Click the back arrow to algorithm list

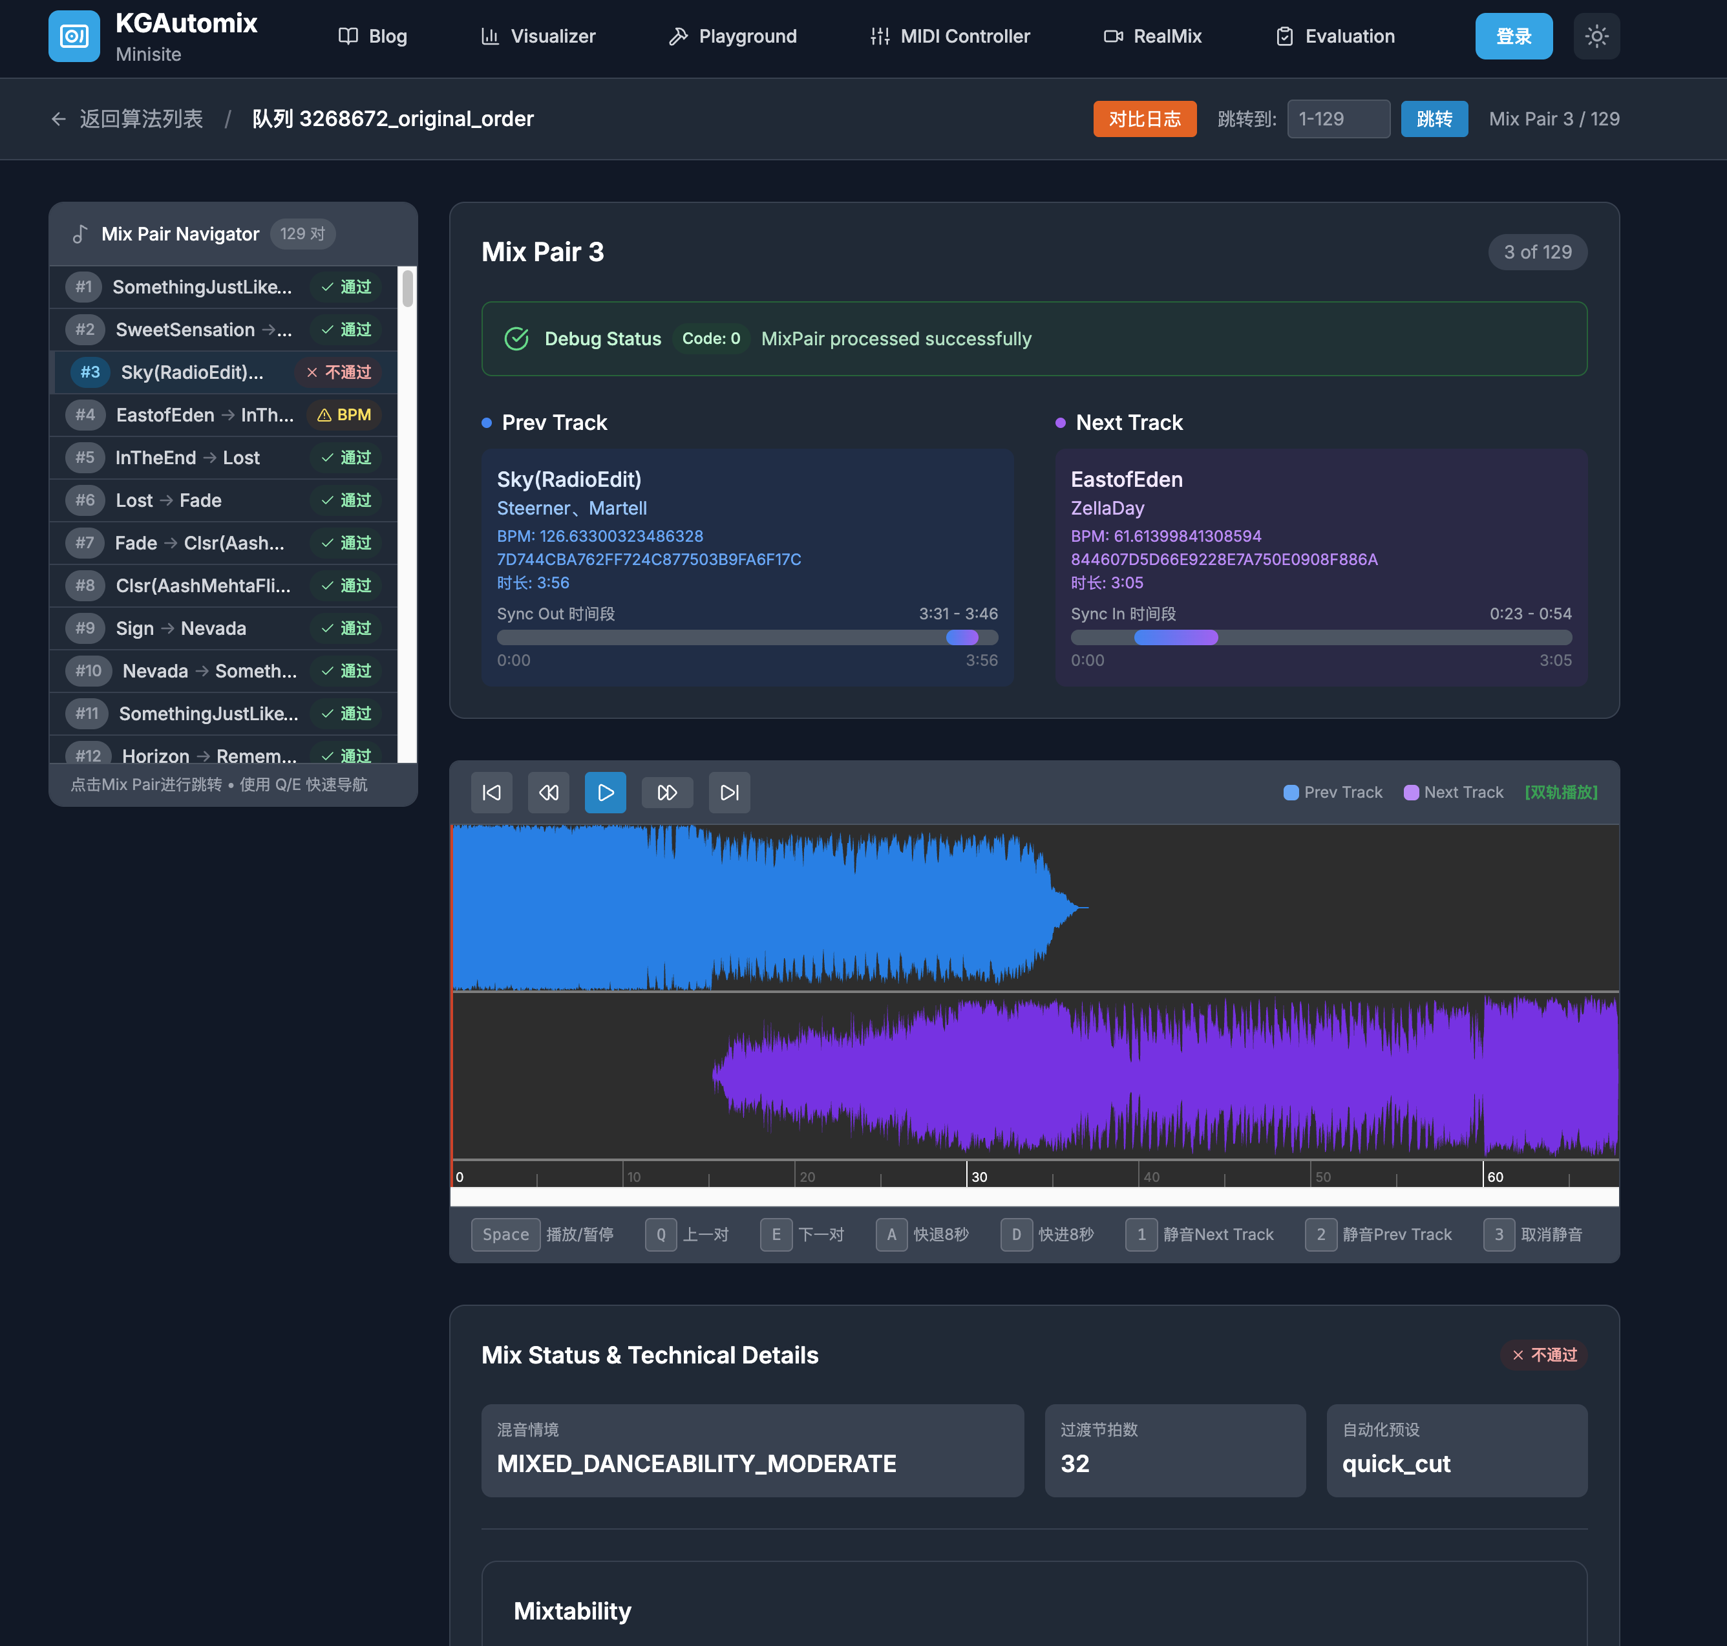pyautogui.click(x=59, y=118)
